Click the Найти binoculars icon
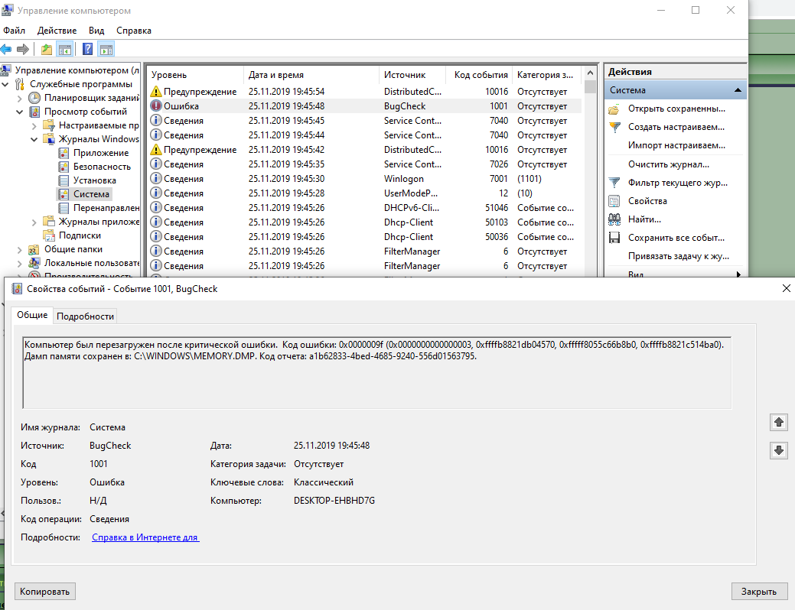The width and height of the screenshot is (795, 610). click(x=614, y=219)
